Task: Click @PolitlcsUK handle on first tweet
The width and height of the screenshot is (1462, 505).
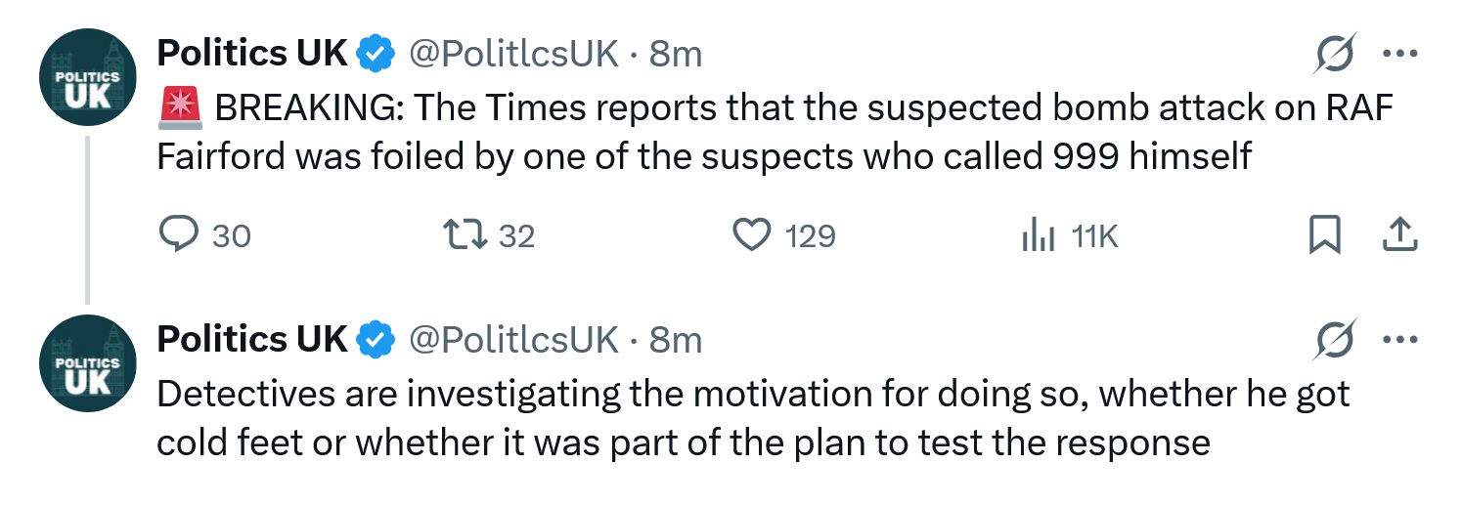Action: tap(512, 54)
